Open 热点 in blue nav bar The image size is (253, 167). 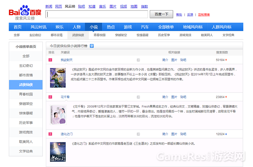pos(111,27)
